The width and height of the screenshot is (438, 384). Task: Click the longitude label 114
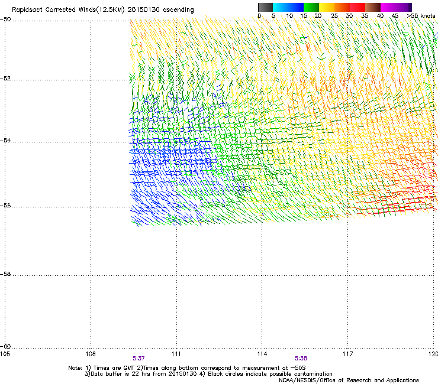(262, 354)
